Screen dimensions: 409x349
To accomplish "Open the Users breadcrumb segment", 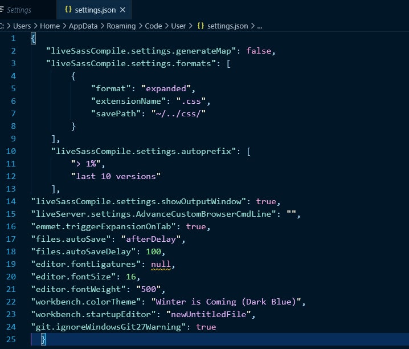I will pos(22,26).
